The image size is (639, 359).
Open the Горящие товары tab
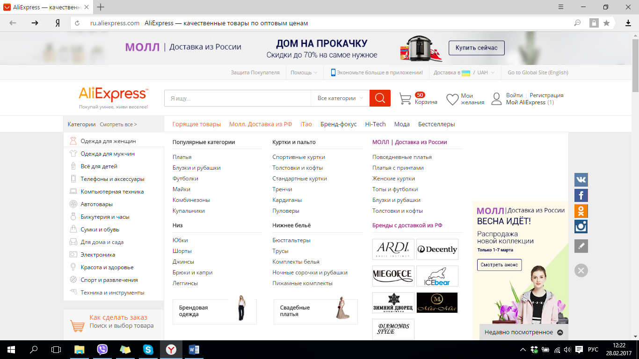(196, 124)
